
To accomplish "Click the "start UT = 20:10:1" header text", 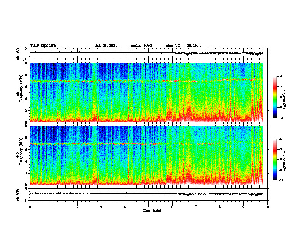I will coord(184,45).
